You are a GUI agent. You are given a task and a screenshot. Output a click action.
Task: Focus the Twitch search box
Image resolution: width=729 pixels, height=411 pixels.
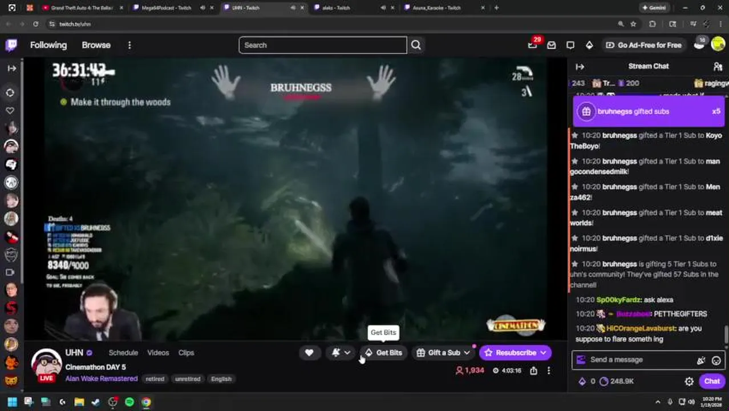point(323,45)
